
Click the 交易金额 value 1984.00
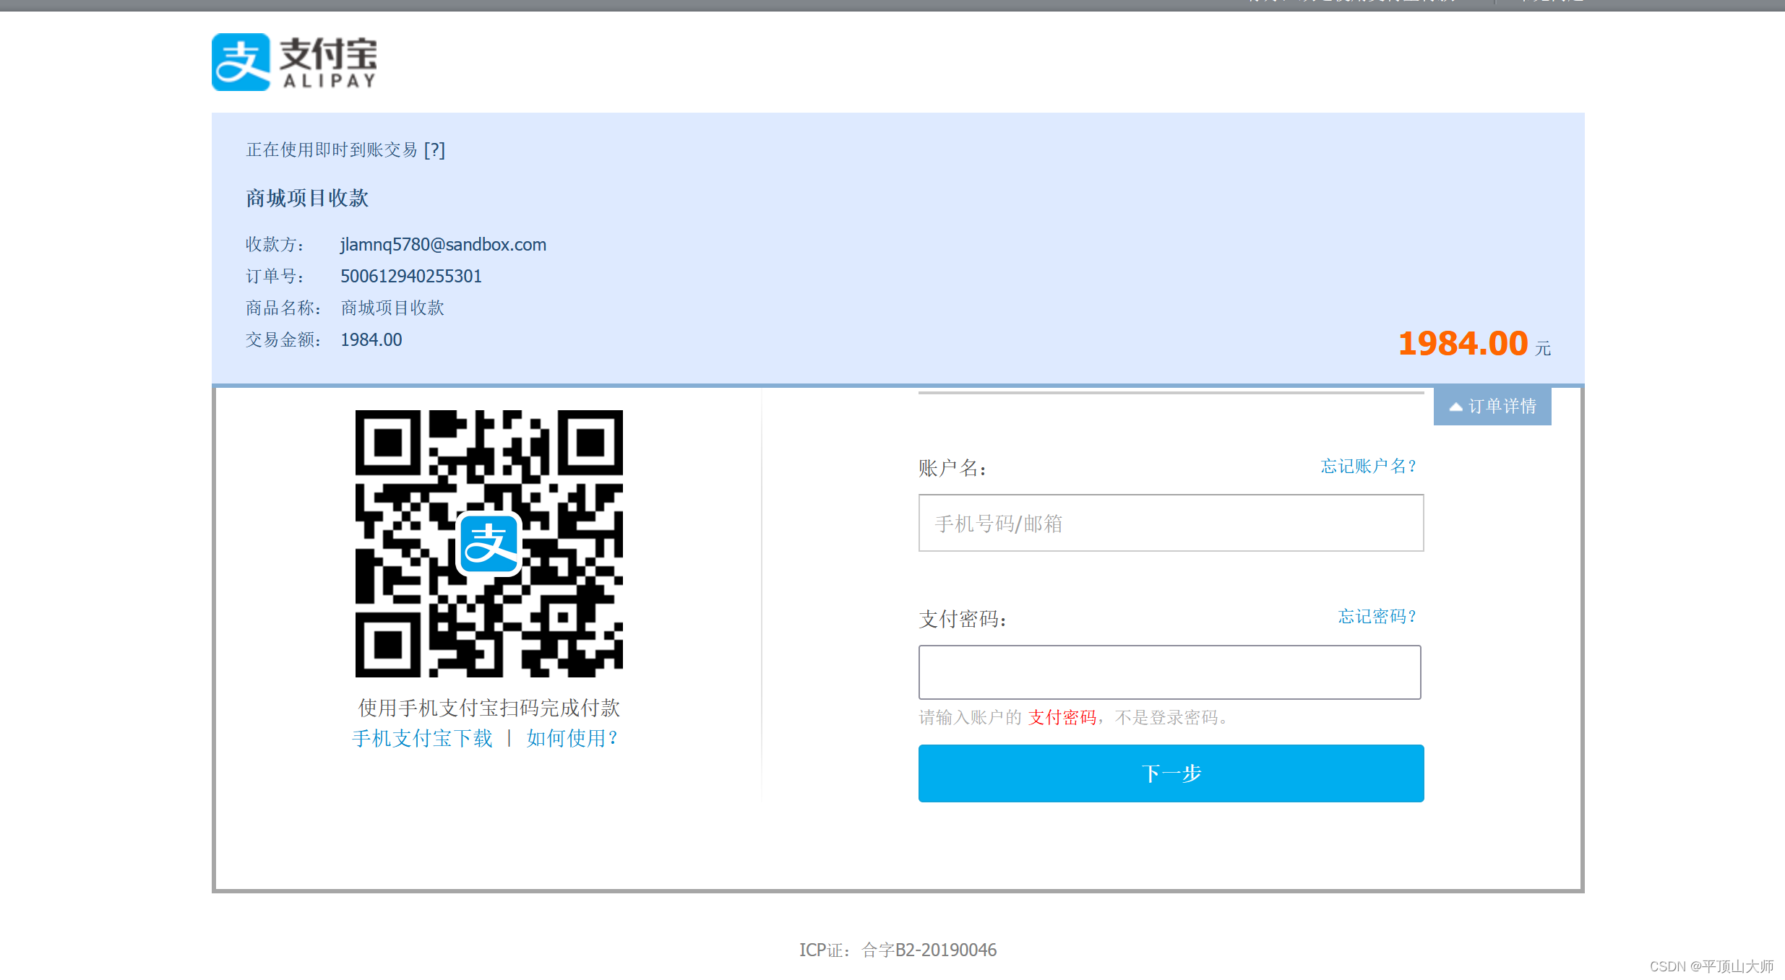point(371,340)
